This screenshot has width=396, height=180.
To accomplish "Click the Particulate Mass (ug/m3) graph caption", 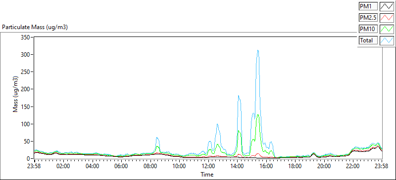I will point(35,28).
